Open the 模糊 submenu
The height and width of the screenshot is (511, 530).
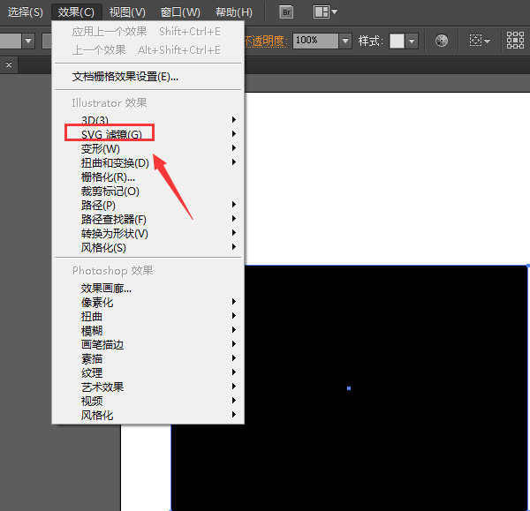[148, 330]
